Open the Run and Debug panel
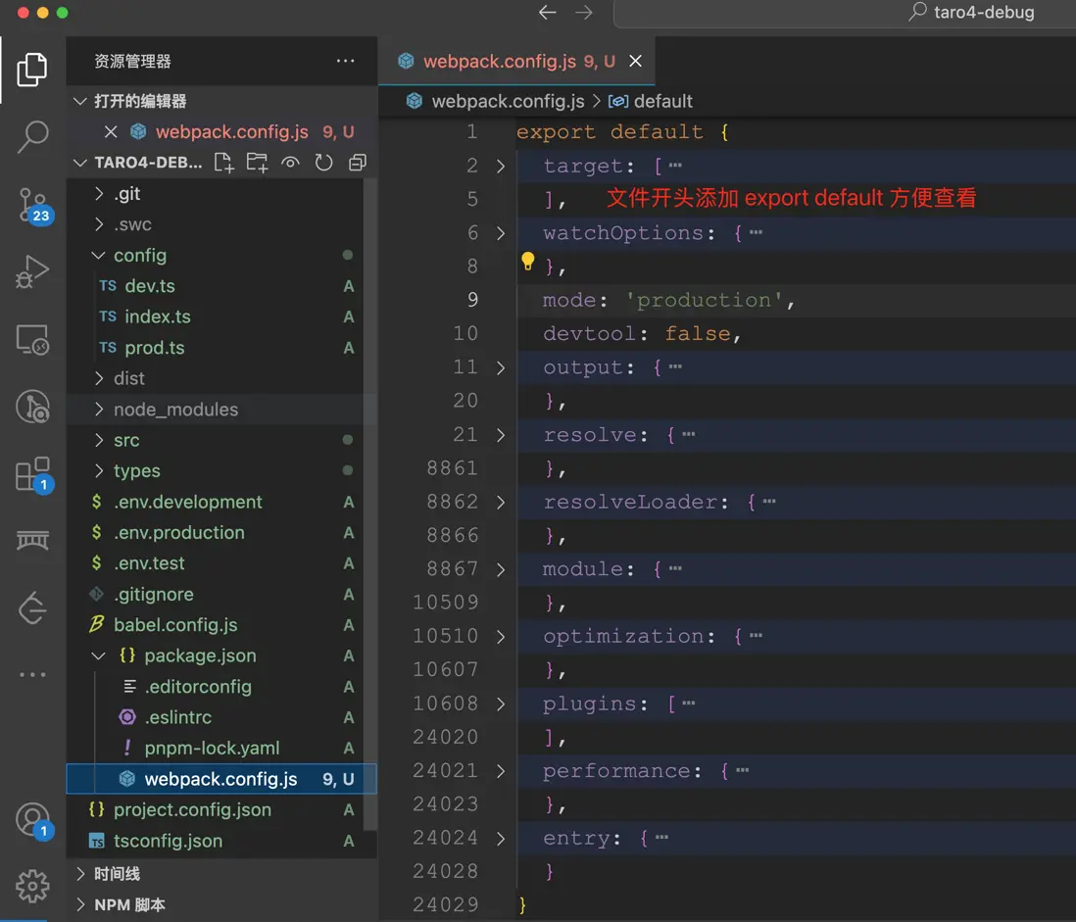1076x922 pixels. coord(32,272)
